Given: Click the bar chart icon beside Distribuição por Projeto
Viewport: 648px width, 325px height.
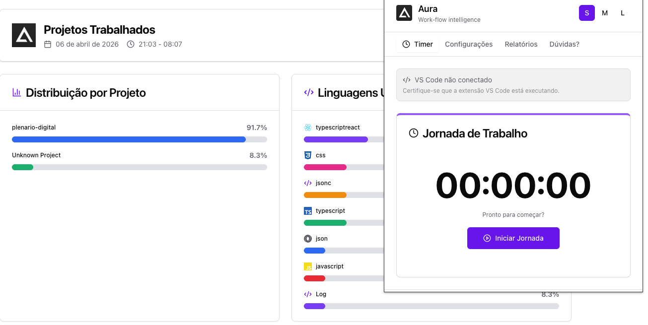Looking at the screenshot, I should click(x=17, y=92).
